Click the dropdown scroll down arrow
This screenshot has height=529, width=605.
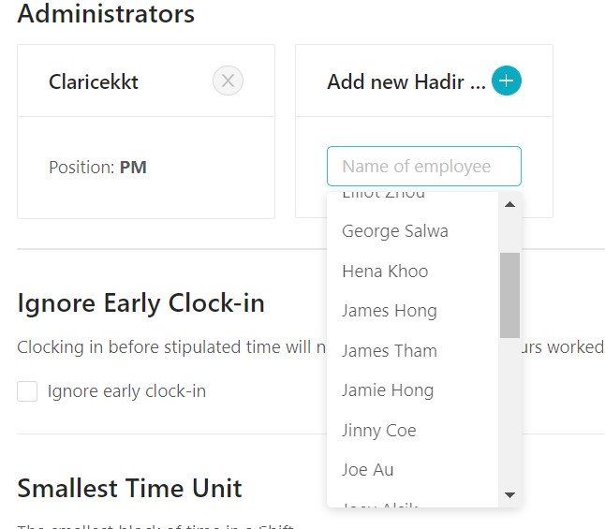pyautogui.click(x=509, y=495)
